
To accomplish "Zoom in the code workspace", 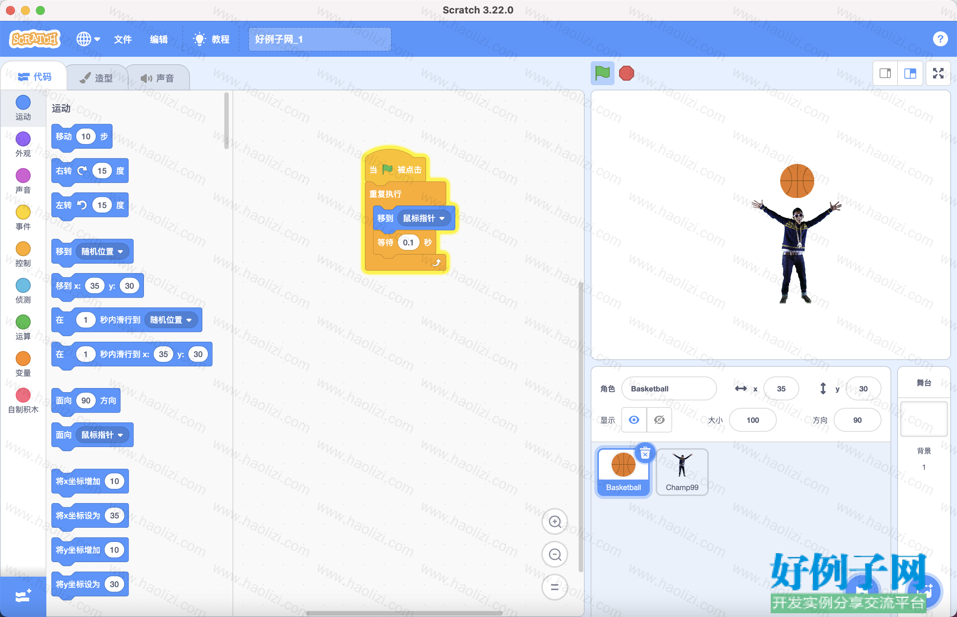I will tap(555, 522).
